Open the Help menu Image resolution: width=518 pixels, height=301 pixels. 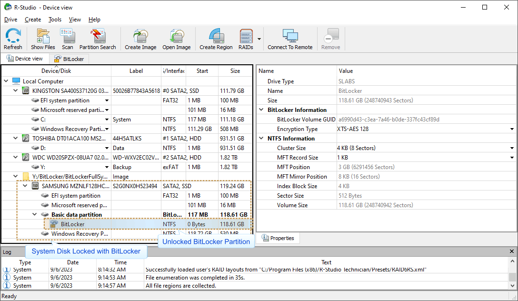94,20
